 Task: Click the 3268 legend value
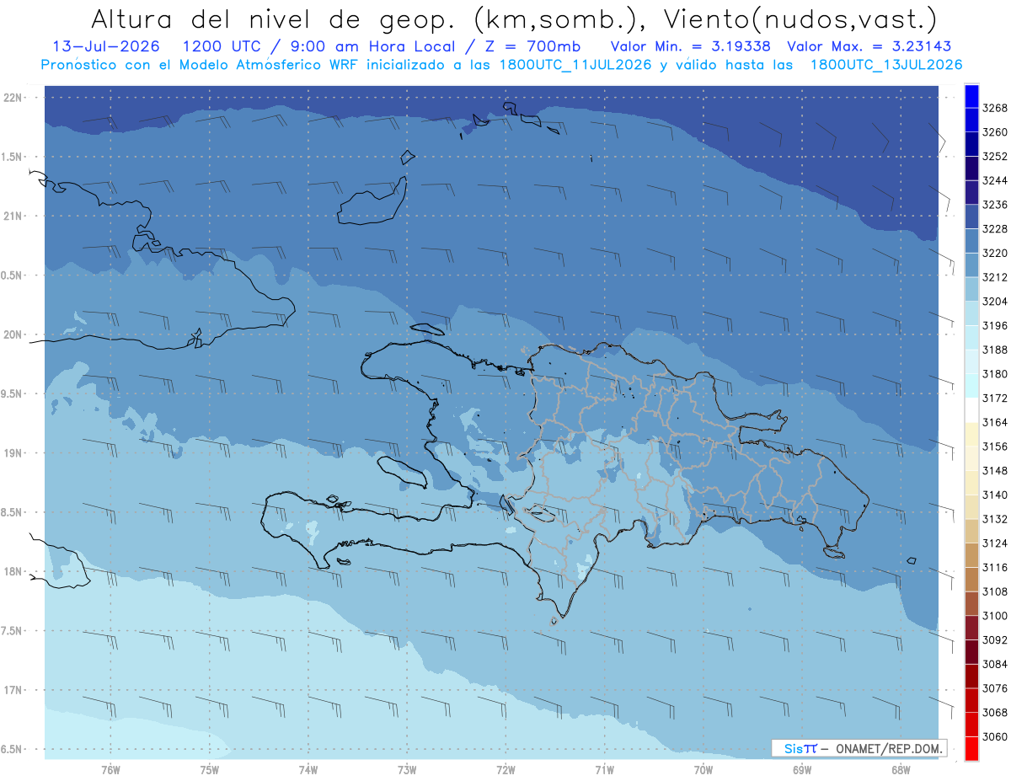click(x=995, y=108)
